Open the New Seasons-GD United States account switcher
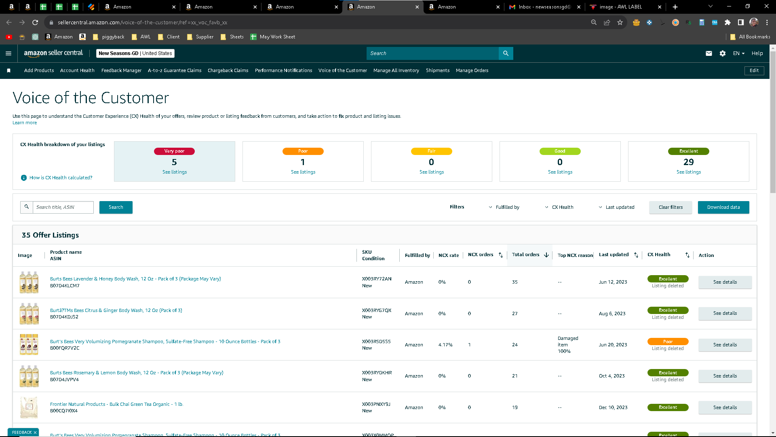Screen dimensions: 776x437 tap(135, 53)
